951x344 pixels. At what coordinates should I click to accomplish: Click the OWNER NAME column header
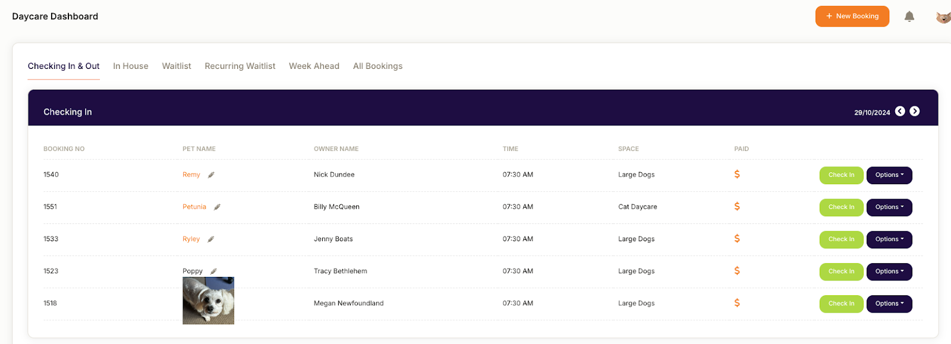point(336,149)
